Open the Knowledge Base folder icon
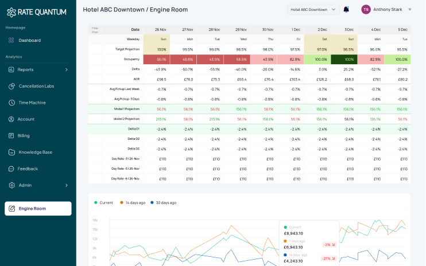This screenshot has width=426, height=266. coord(11,152)
